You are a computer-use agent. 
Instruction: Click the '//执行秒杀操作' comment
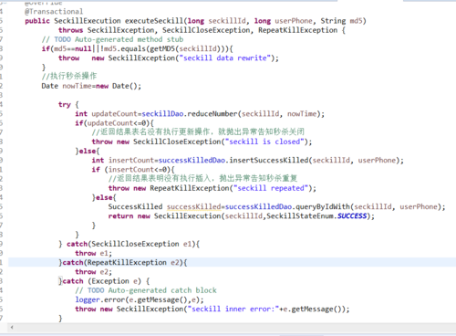click(x=69, y=76)
